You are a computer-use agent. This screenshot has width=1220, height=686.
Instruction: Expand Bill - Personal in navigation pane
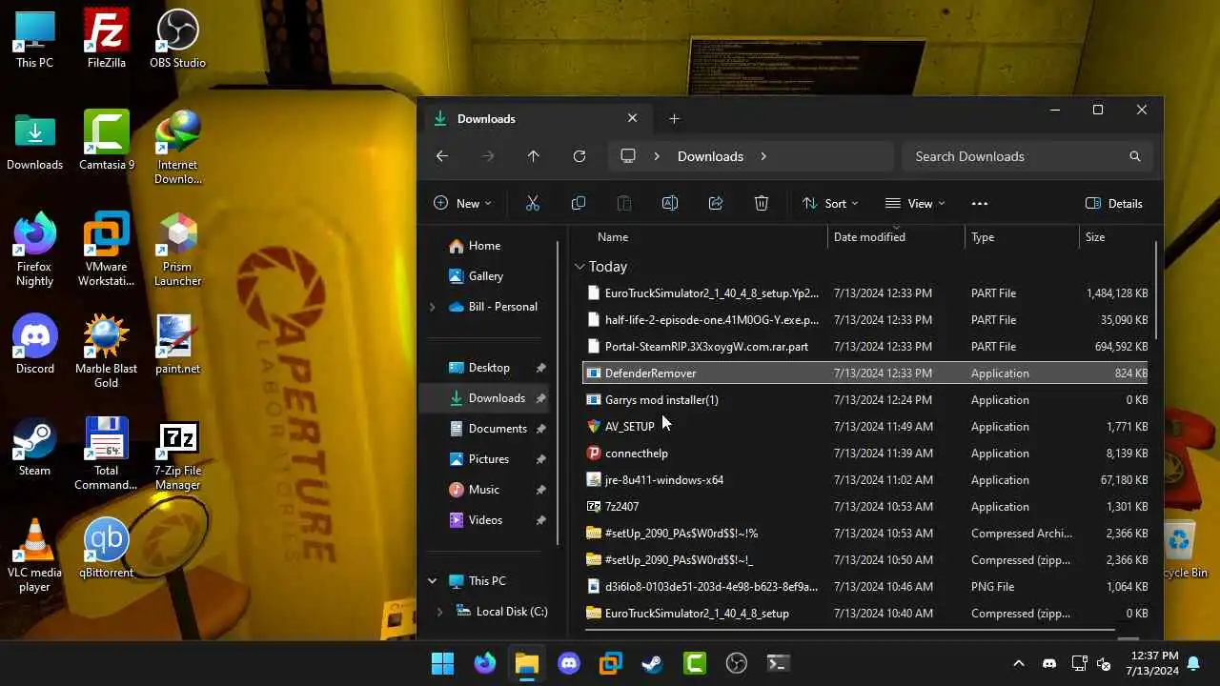[x=433, y=307]
